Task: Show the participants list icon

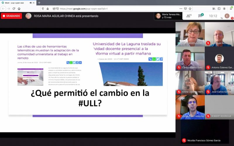Action: click(x=189, y=16)
